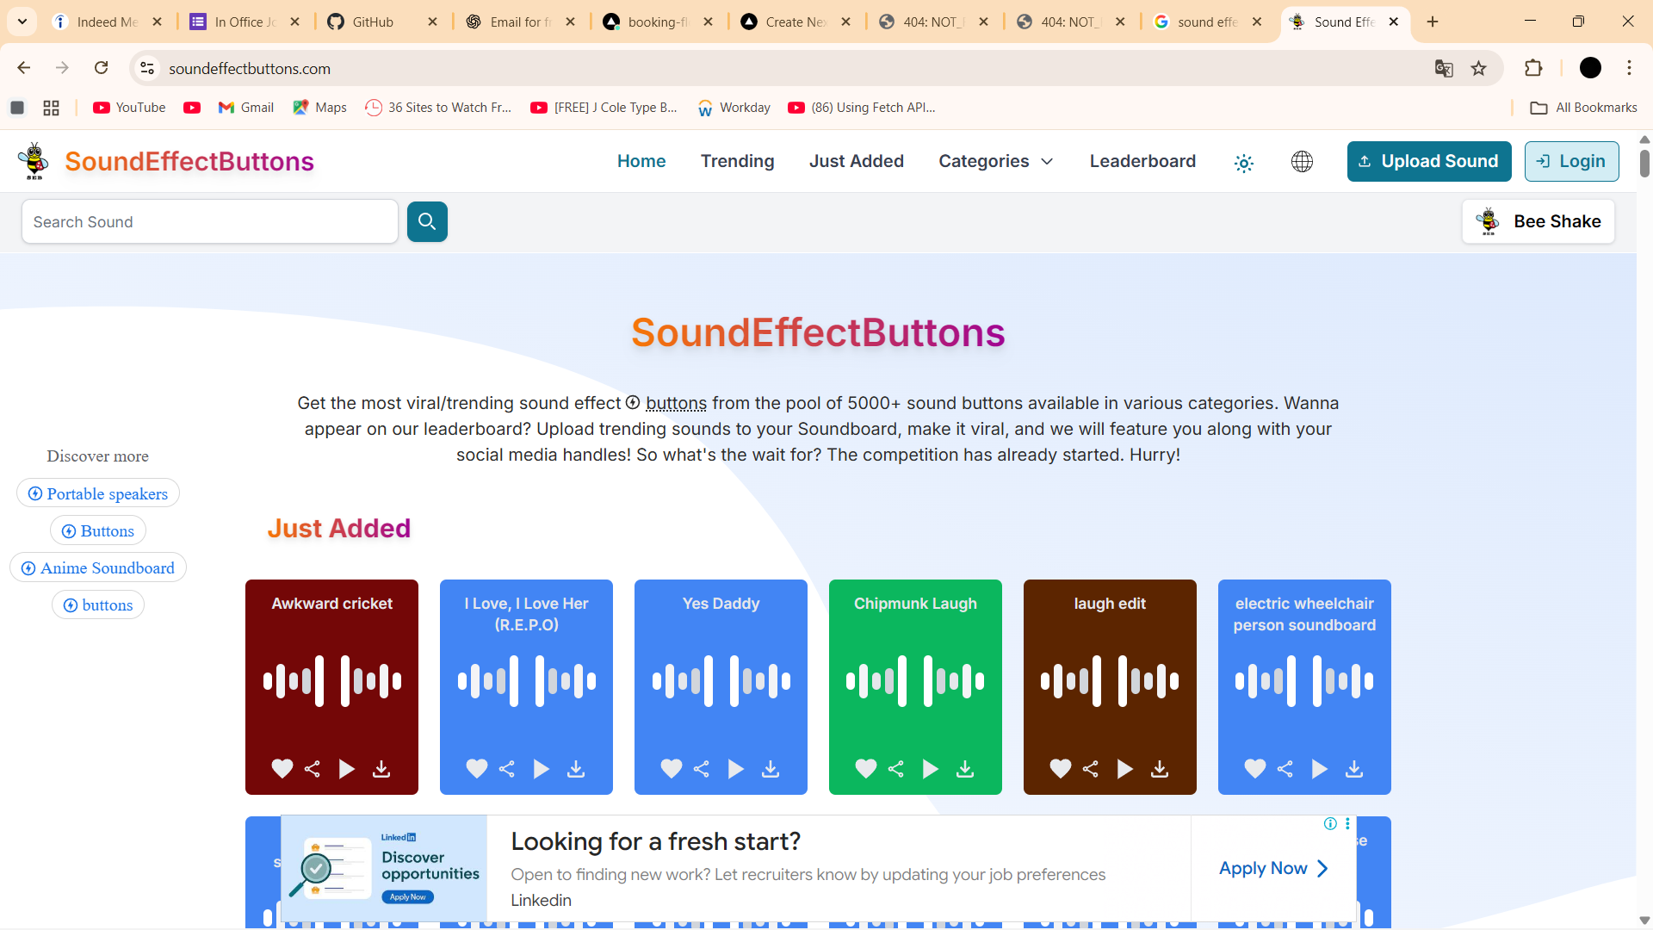This screenshot has height=930, width=1653.
Task: Download the Chipmunk Laugh sound
Action: (965, 768)
